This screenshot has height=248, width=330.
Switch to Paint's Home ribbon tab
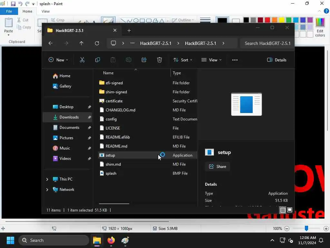27,11
